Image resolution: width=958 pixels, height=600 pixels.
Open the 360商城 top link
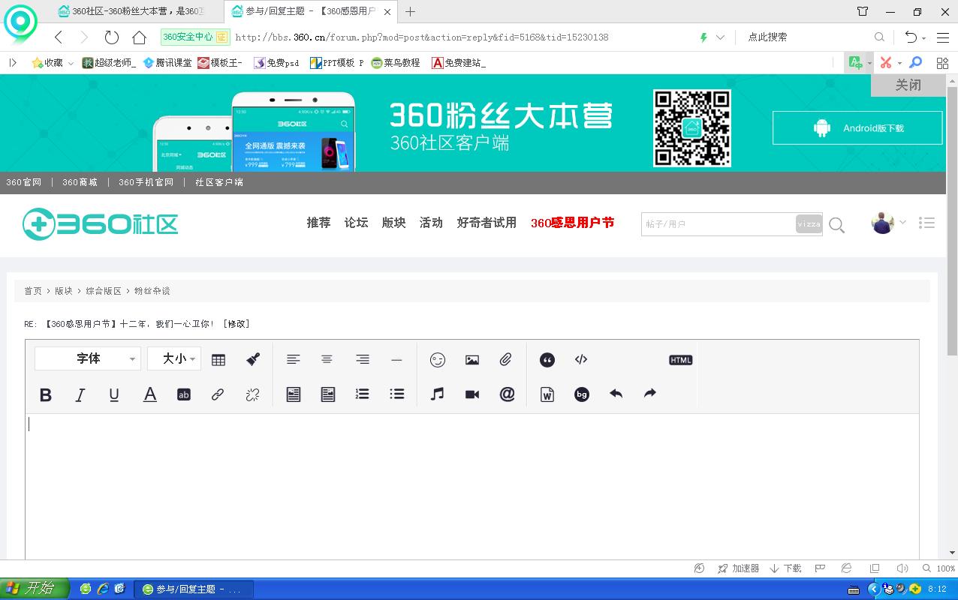click(80, 182)
